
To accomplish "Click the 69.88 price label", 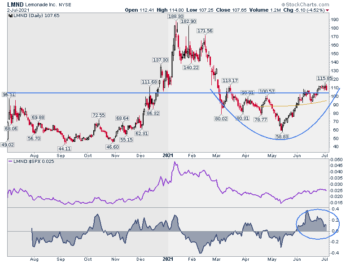I will [38, 118].
